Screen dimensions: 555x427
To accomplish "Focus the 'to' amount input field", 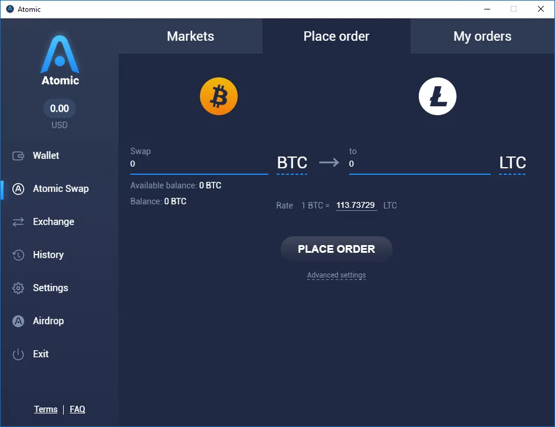I will [420, 164].
